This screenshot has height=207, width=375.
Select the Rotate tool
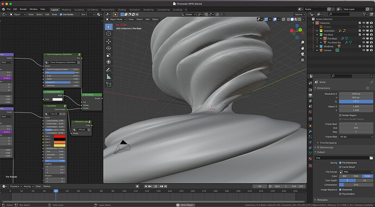pyautogui.click(x=109, y=48)
